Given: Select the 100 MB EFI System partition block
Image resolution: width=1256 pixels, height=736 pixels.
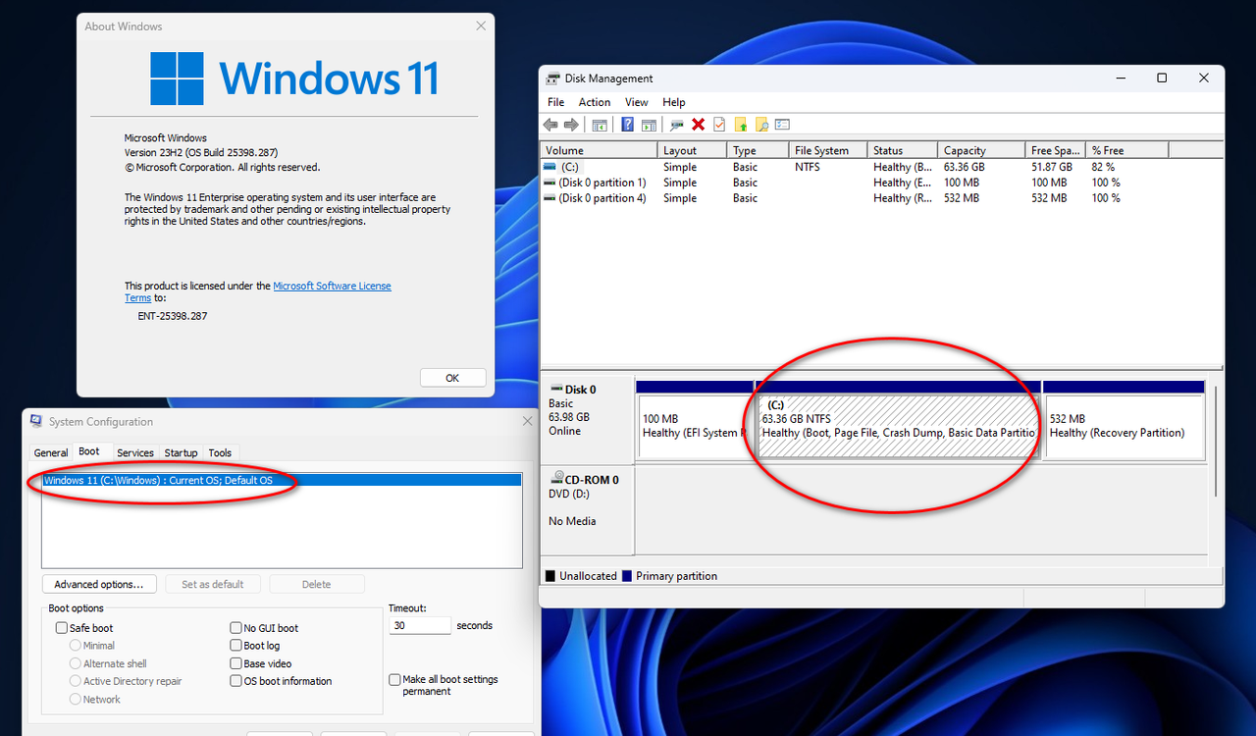Looking at the screenshot, I should (695, 426).
